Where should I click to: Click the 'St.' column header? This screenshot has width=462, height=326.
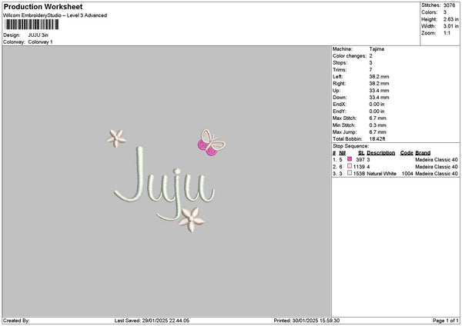(x=361, y=153)
